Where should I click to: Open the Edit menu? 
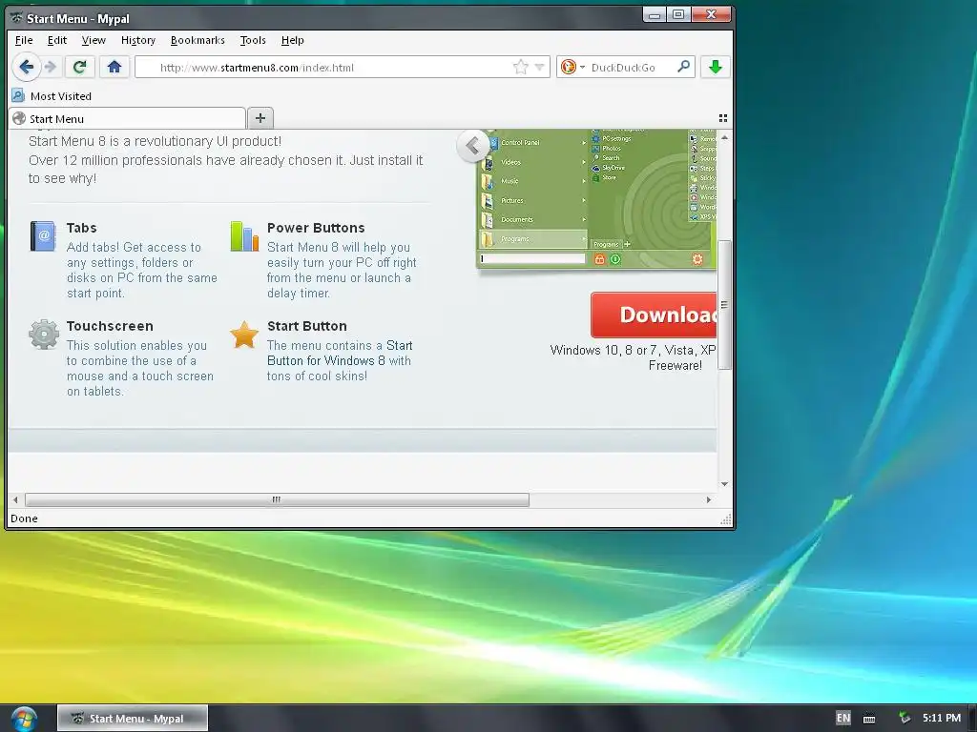(56, 40)
